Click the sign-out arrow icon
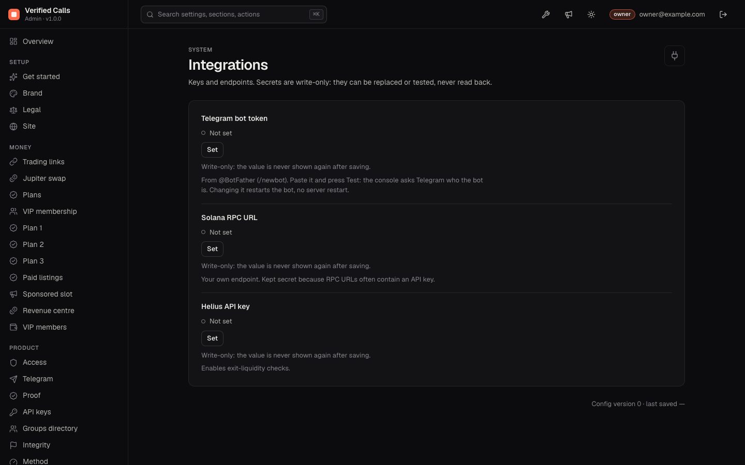The height and width of the screenshot is (465, 745). pyautogui.click(x=723, y=14)
